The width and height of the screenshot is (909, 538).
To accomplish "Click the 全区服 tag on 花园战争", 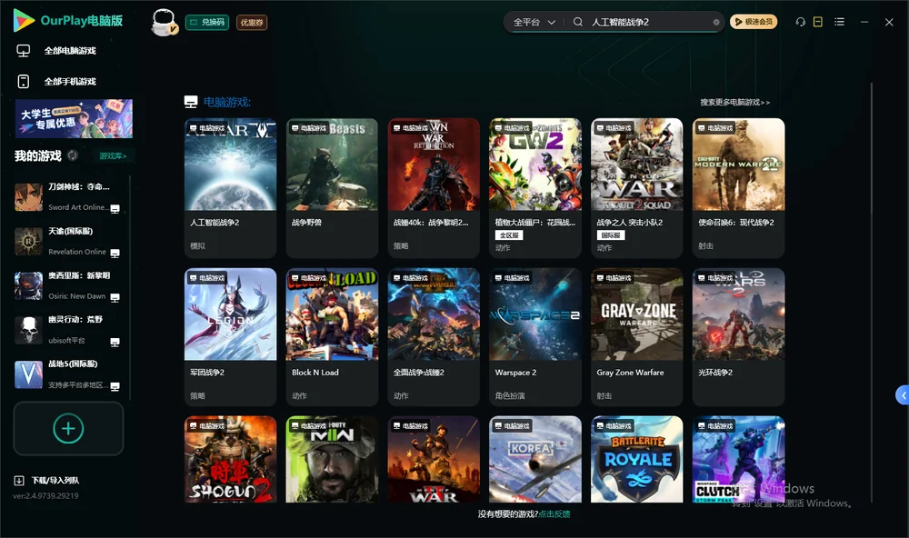I will coord(509,235).
